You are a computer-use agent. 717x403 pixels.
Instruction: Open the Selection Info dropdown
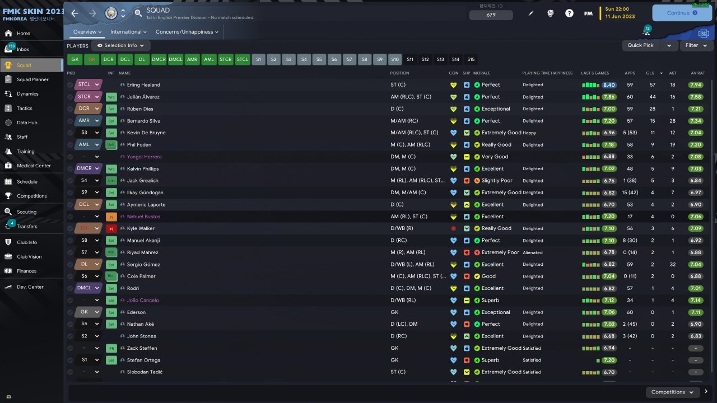click(x=120, y=45)
